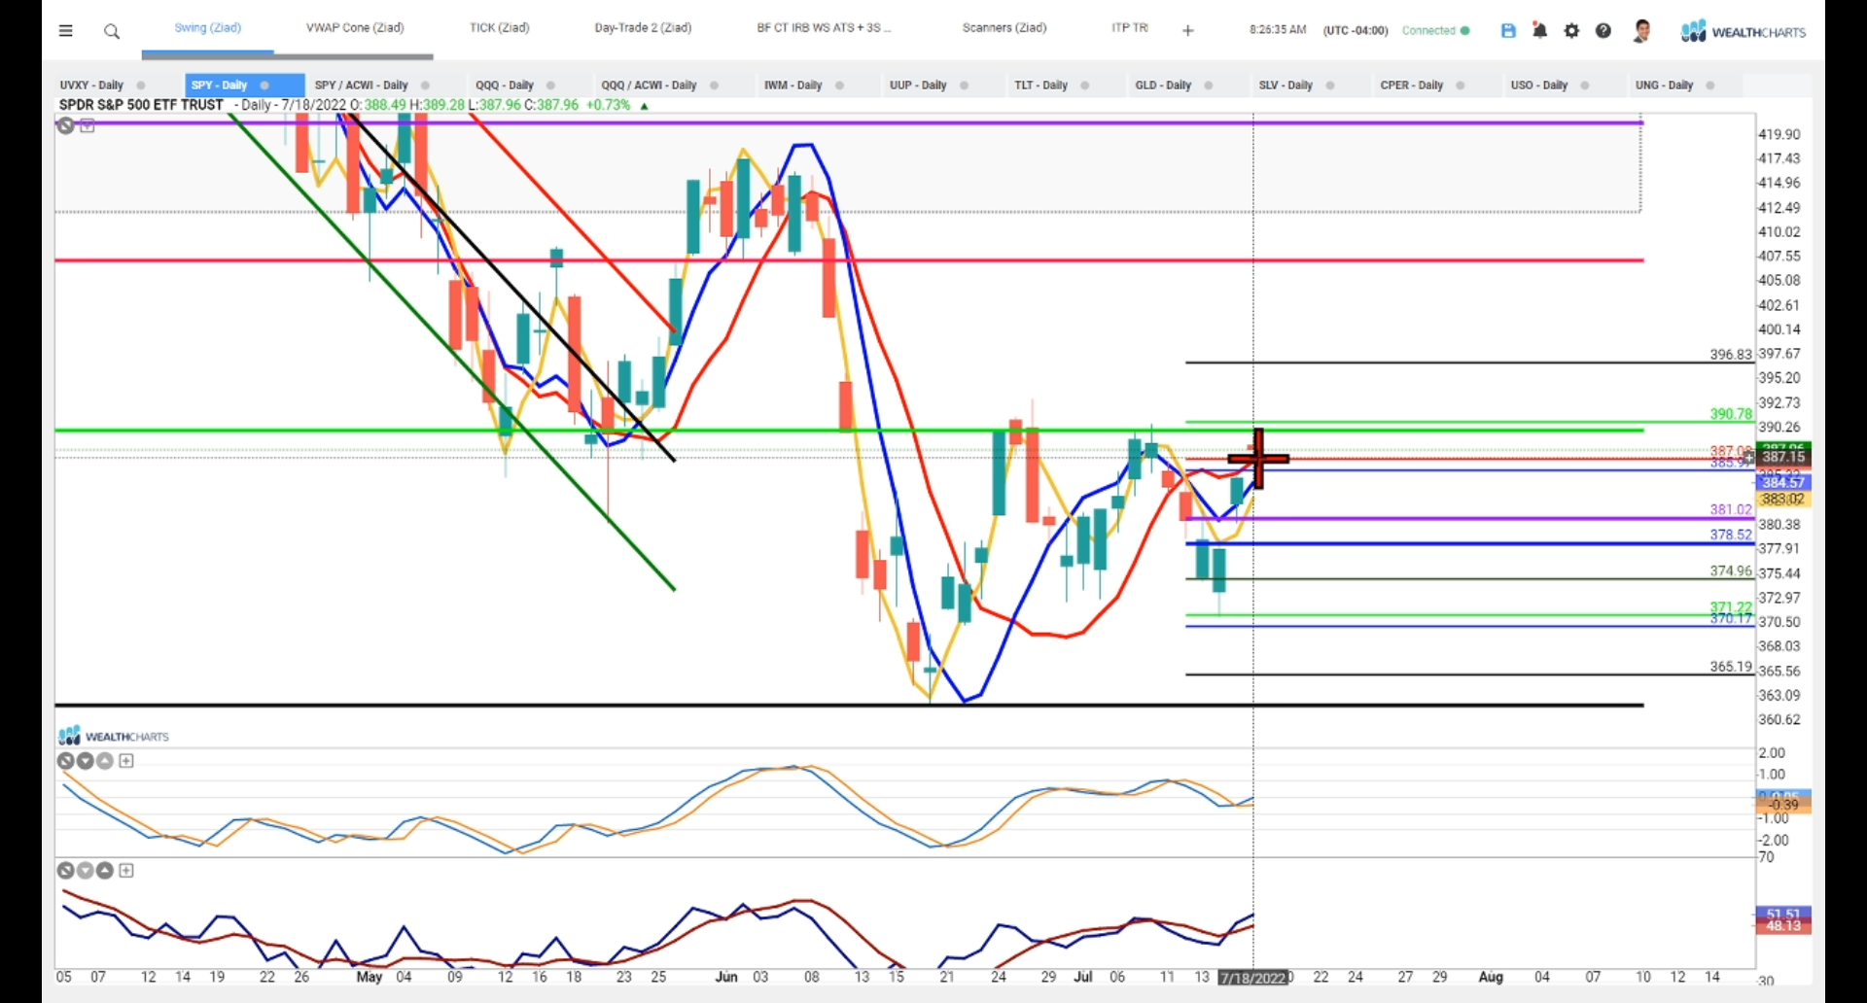This screenshot has width=1867, height=1003.
Task: Open Scanners (Ziad) workspace tab
Action: point(1004,28)
